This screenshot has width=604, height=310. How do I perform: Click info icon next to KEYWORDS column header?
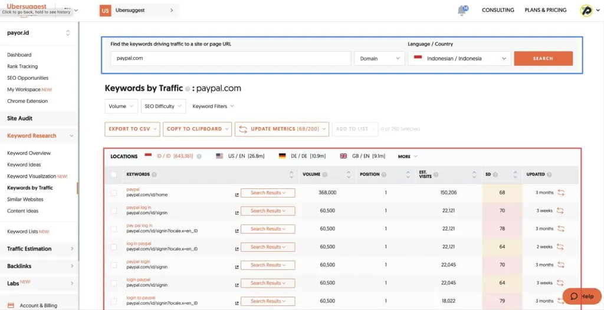pos(154,174)
